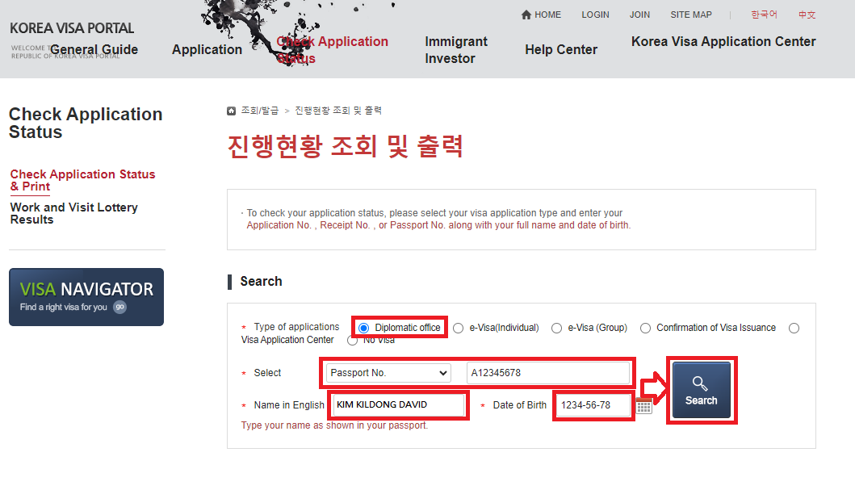Click the 조회/발급 breadcrumb link

click(x=259, y=111)
